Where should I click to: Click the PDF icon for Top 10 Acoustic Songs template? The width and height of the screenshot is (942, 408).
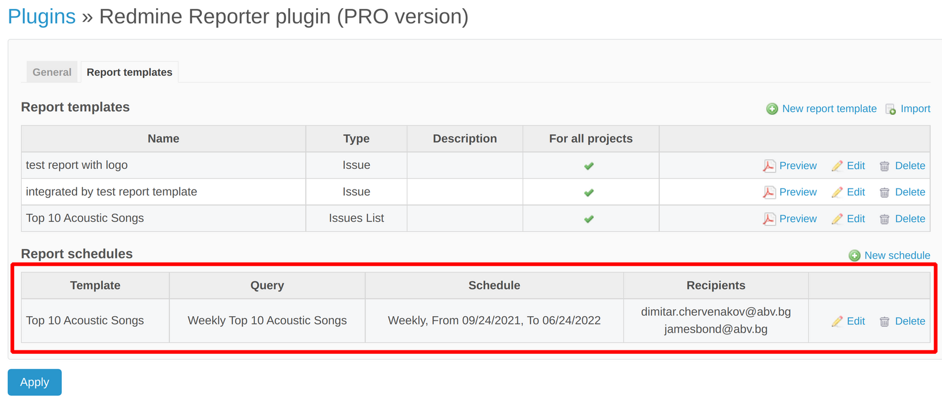pyautogui.click(x=769, y=219)
